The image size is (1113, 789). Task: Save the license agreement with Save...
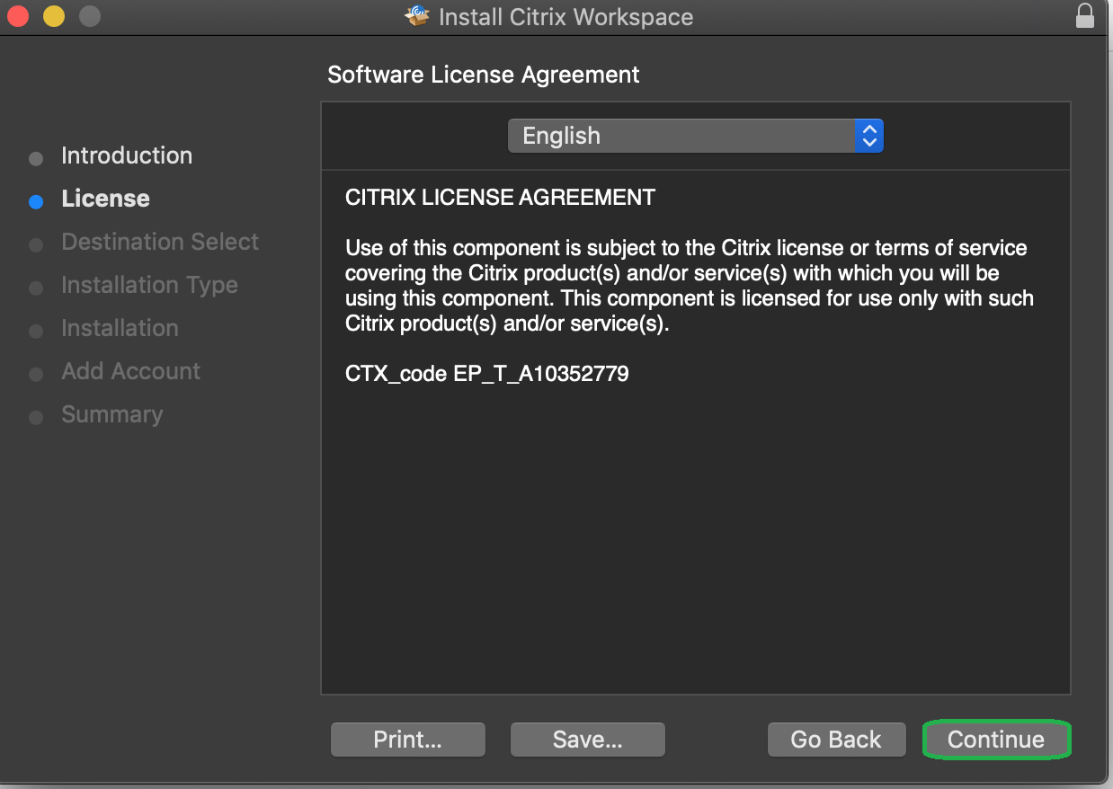point(587,740)
